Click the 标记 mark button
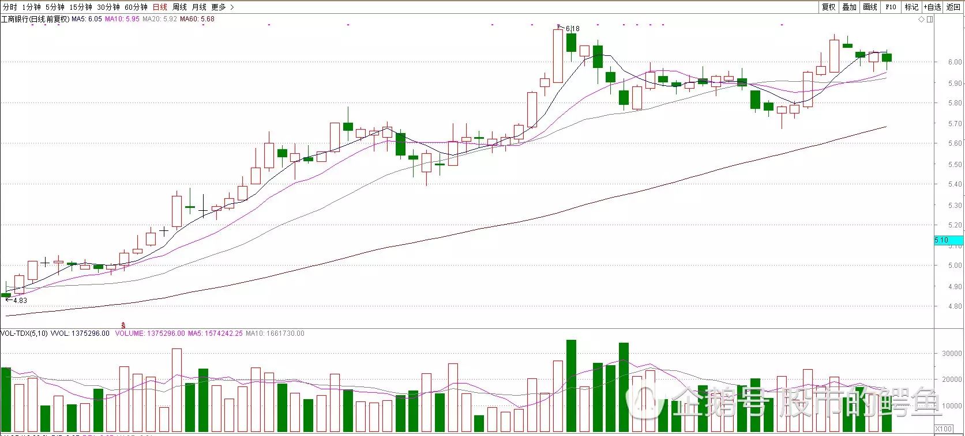 pyautogui.click(x=911, y=7)
